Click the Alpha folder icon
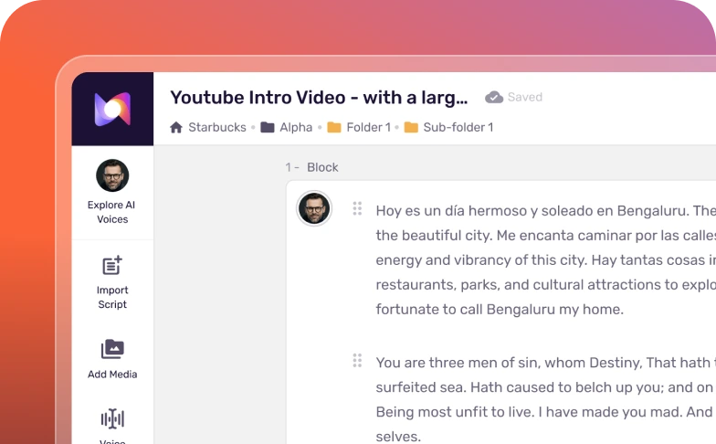716x444 pixels. pyautogui.click(x=267, y=128)
